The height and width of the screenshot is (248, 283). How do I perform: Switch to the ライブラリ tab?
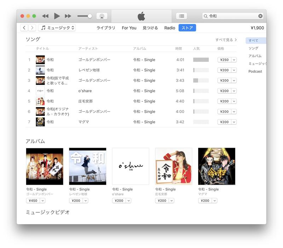click(x=106, y=28)
